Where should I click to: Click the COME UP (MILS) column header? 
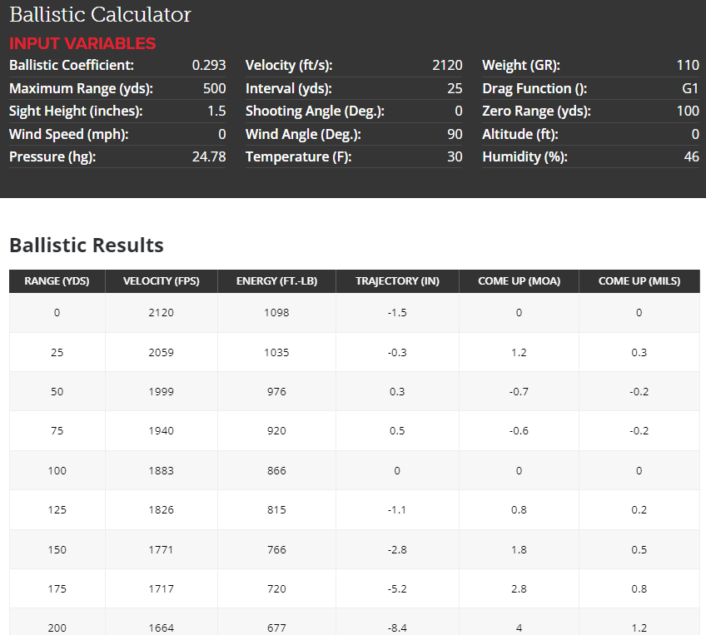coord(639,281)
